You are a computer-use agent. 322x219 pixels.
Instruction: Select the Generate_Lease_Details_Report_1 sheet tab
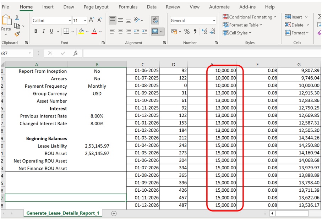click(62, 213)
